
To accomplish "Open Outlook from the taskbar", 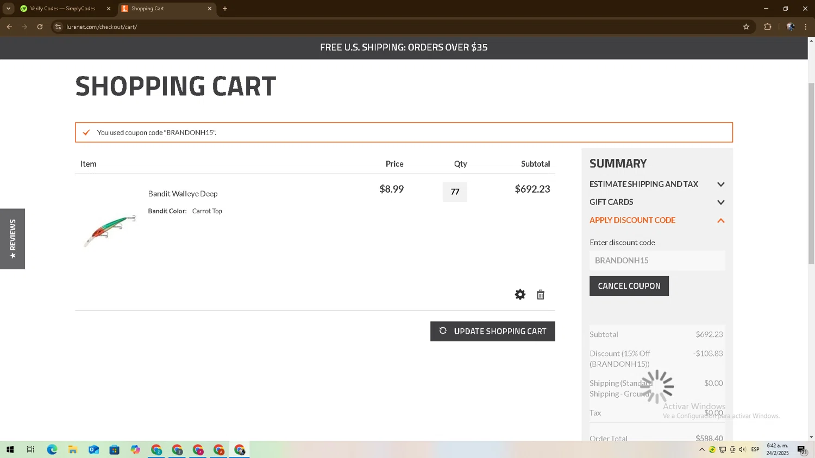I will pos(93,449).
